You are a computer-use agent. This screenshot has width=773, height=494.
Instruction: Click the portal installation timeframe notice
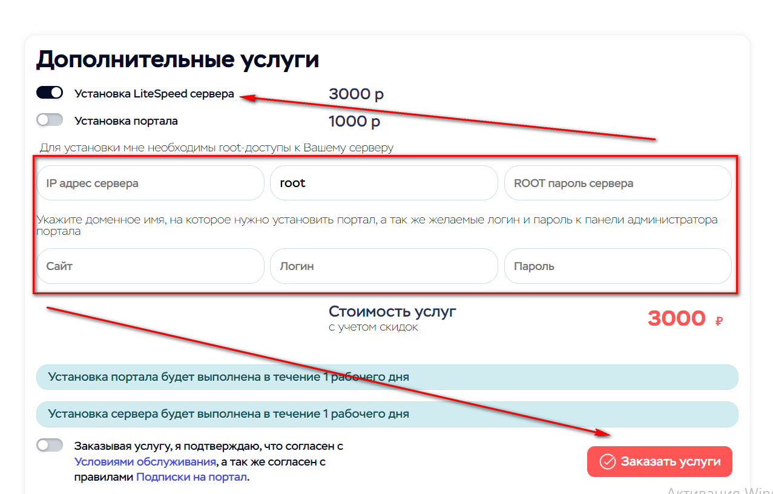387,377
